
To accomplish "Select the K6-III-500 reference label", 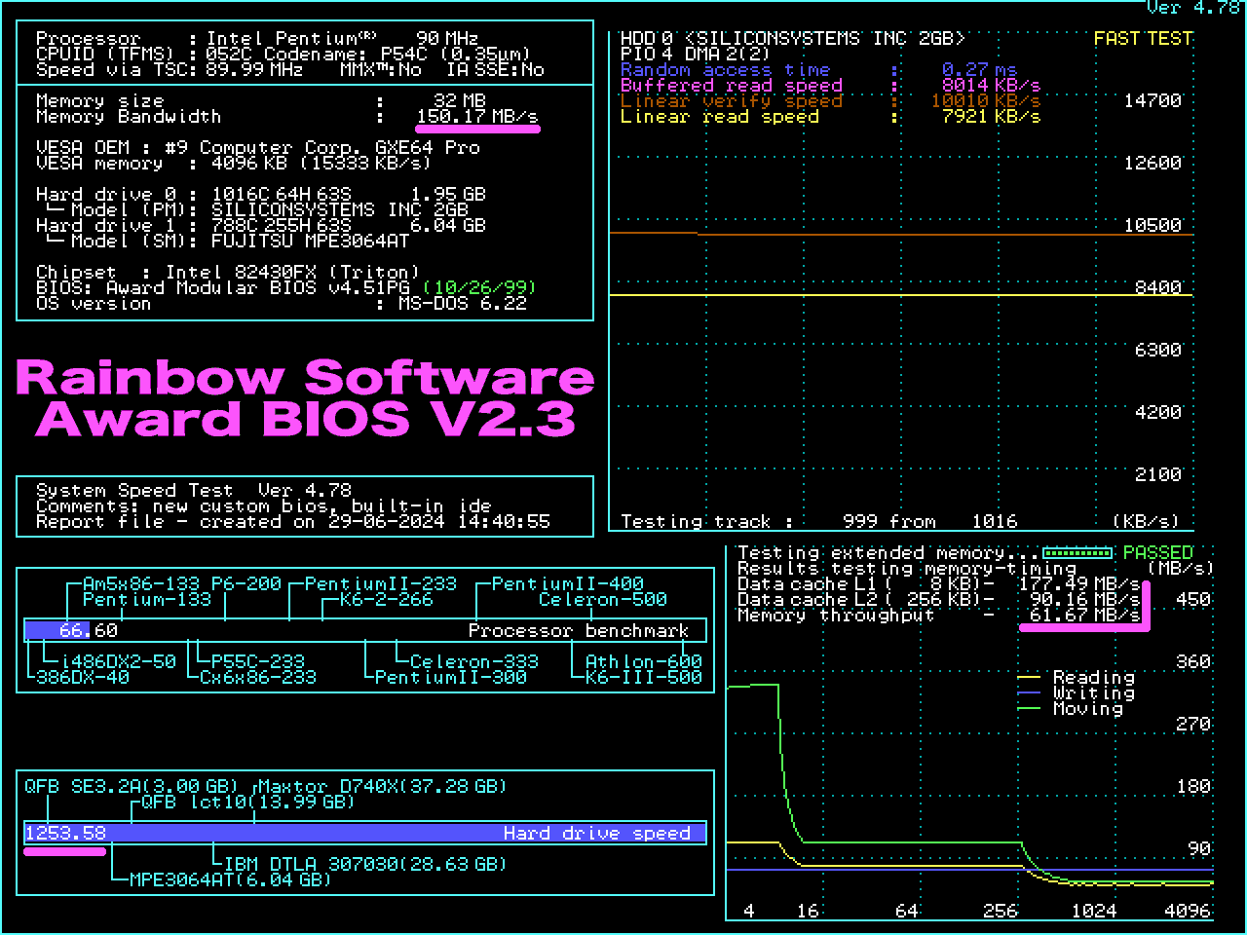I will (x=644, y=677).
